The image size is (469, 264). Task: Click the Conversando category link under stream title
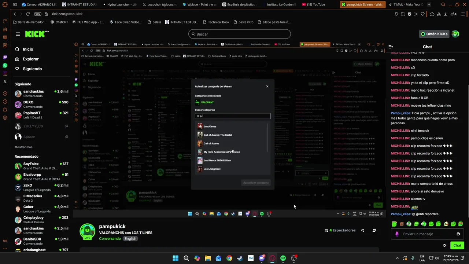[110, 239]
